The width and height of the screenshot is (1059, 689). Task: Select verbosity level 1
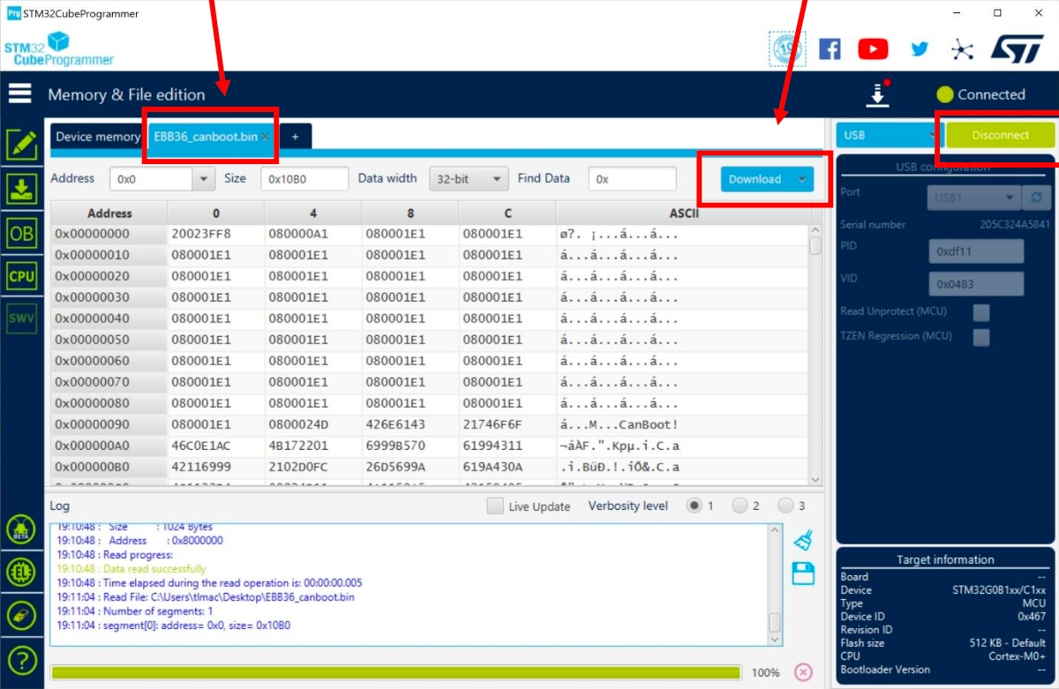[x=695, y=506]
